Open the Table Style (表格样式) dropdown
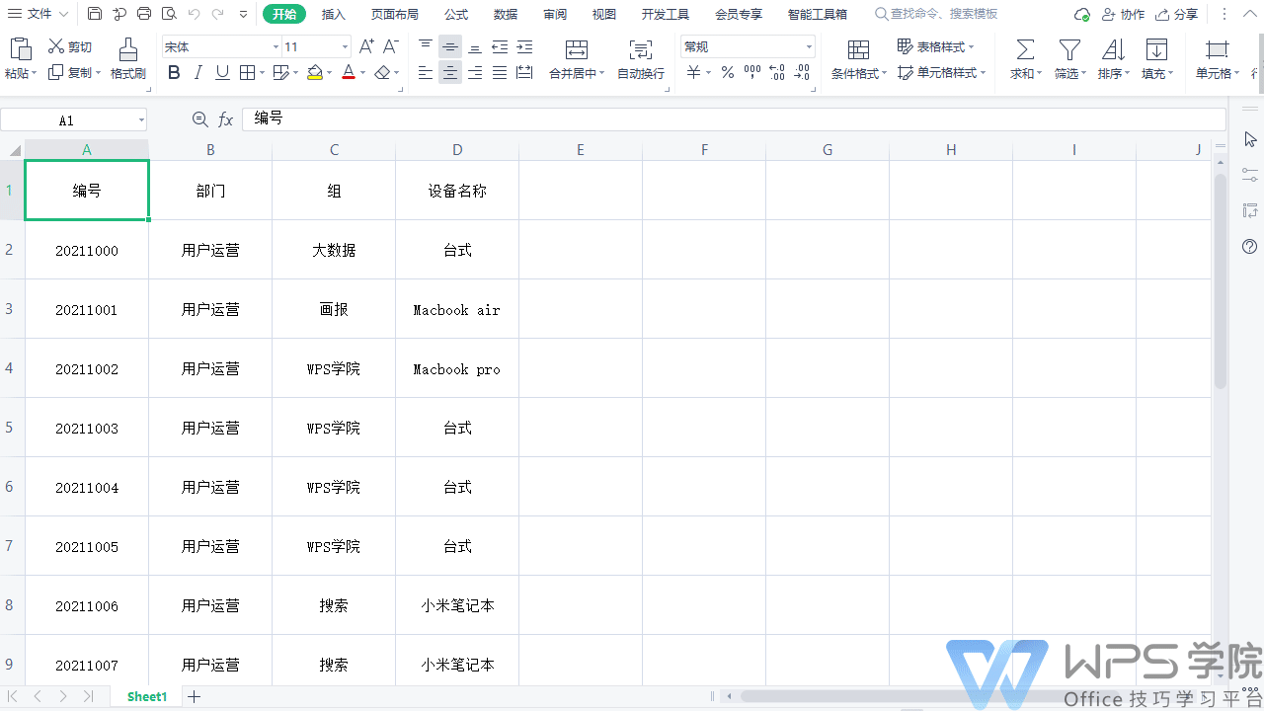The height and width of the screenshot is (711, 1264). click(935, 46)
